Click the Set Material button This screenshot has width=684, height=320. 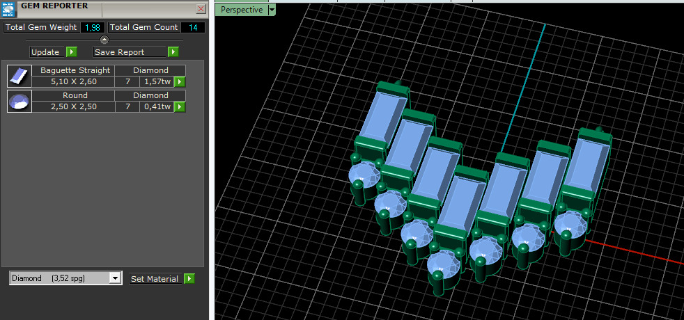point(155,279)
